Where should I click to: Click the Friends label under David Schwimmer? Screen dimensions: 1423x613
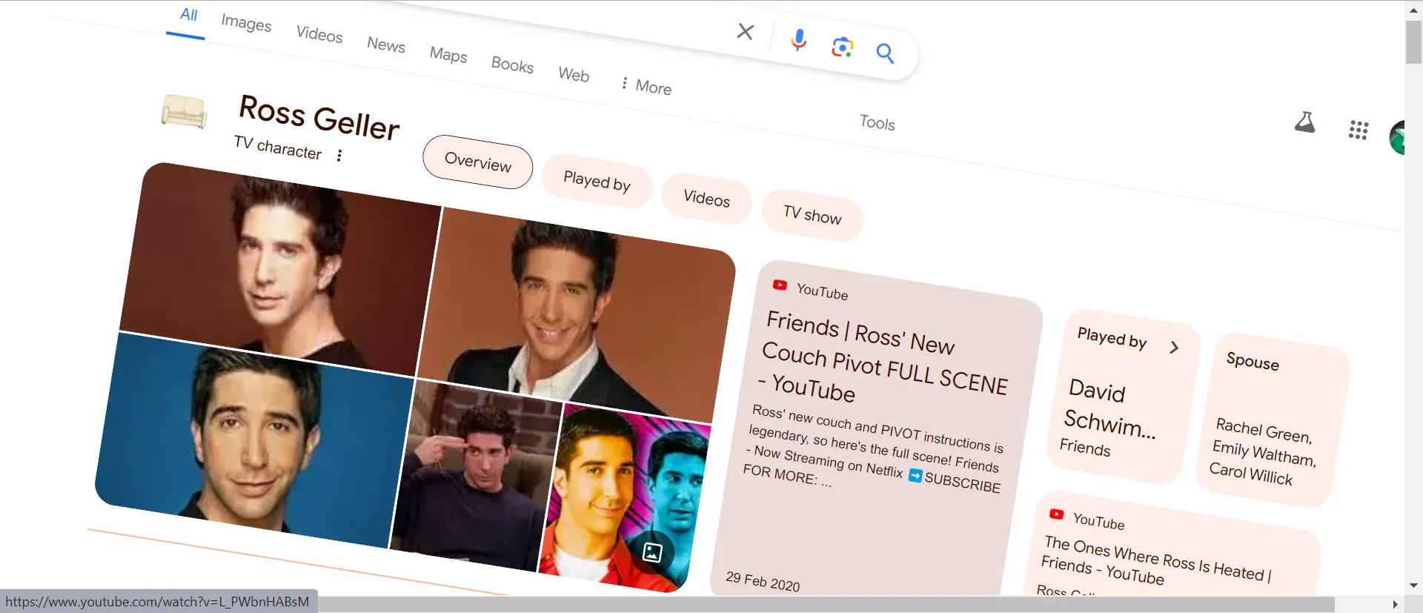1085,447
